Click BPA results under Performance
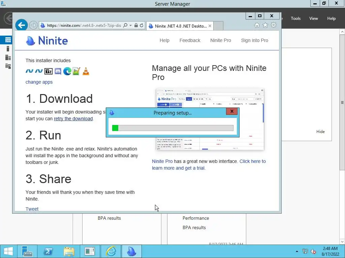345x258 pixels. pyautogui.click(x=194, y=227)
